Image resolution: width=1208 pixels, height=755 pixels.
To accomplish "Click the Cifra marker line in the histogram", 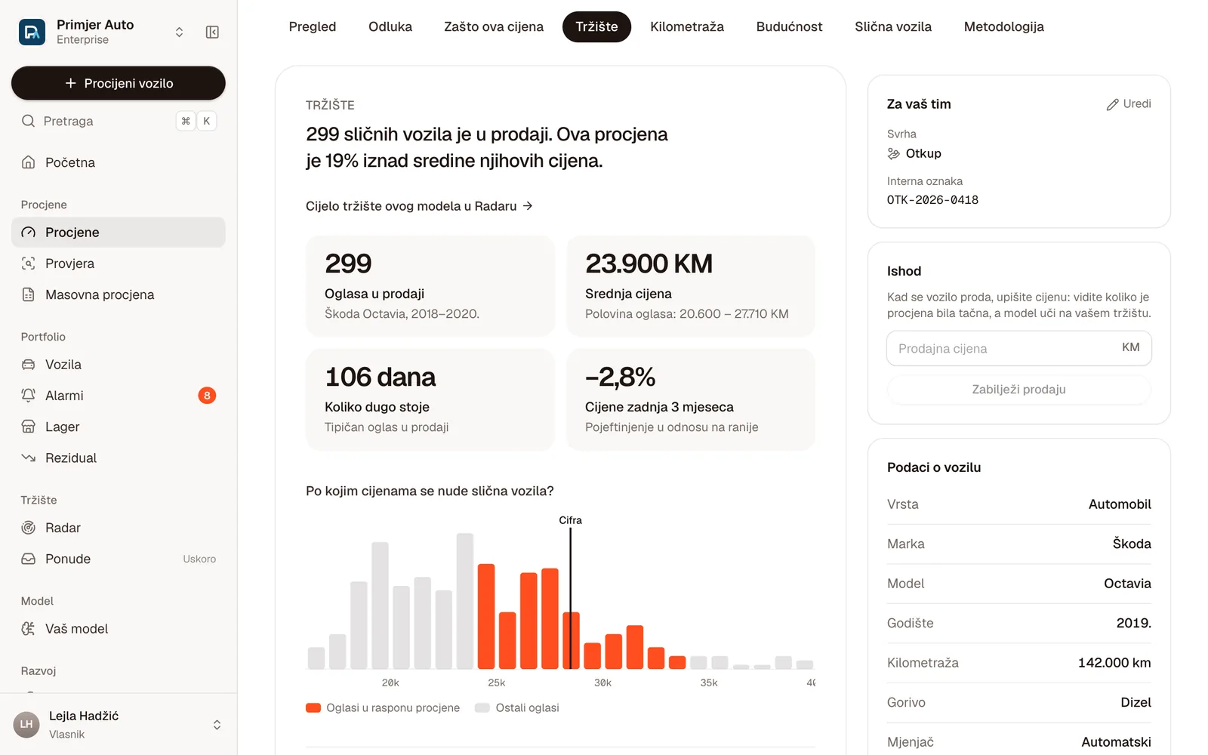I will (x=571, y=598).
